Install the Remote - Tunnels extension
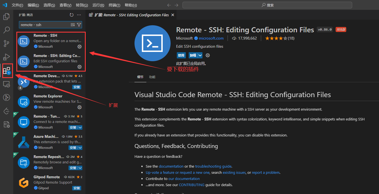379x194 pixels. pyautogui.click(x=73, y=127)
